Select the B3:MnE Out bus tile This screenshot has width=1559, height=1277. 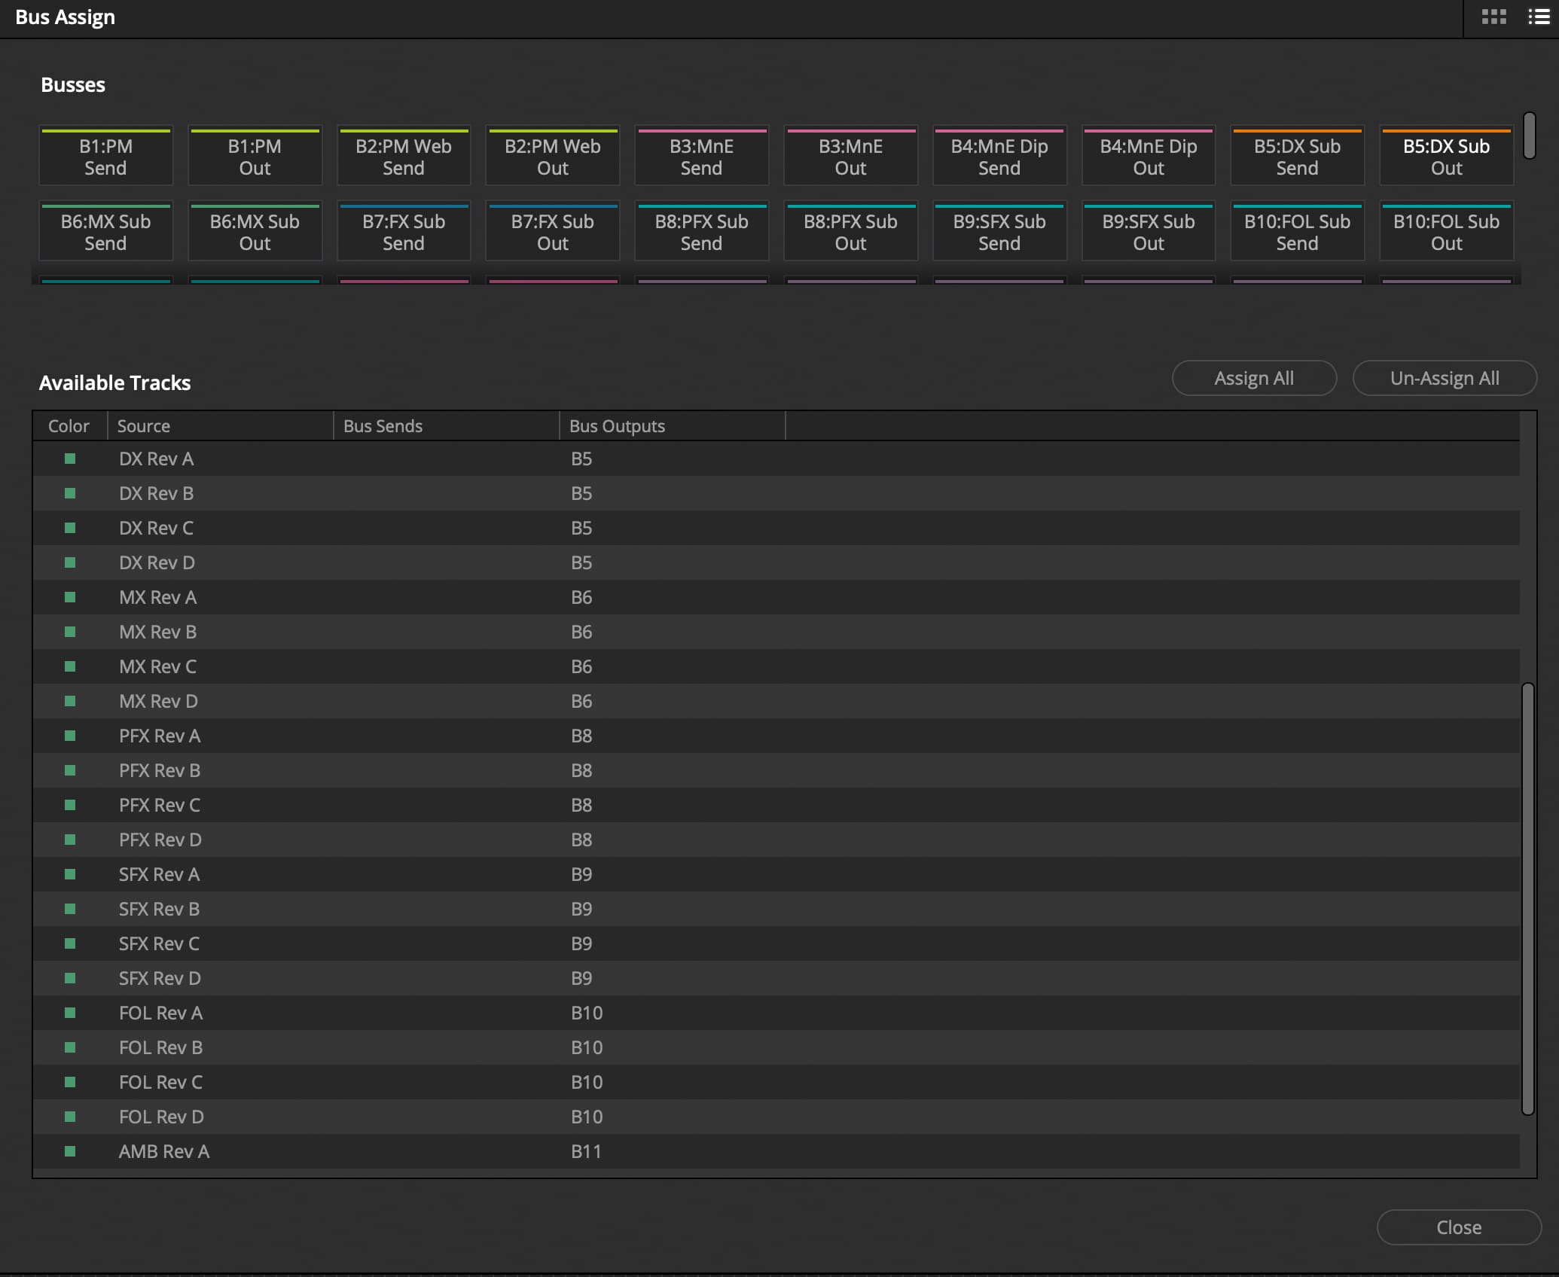coord(850,157)
